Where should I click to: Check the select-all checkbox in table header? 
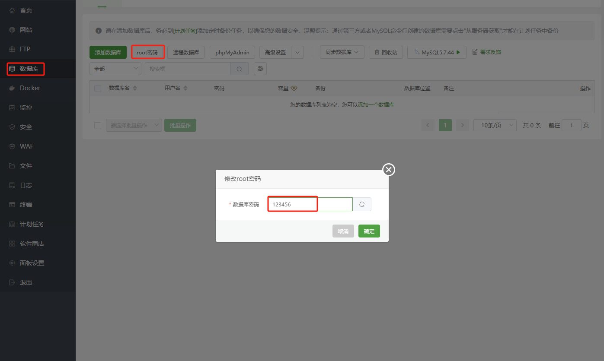tap(97, 88)
